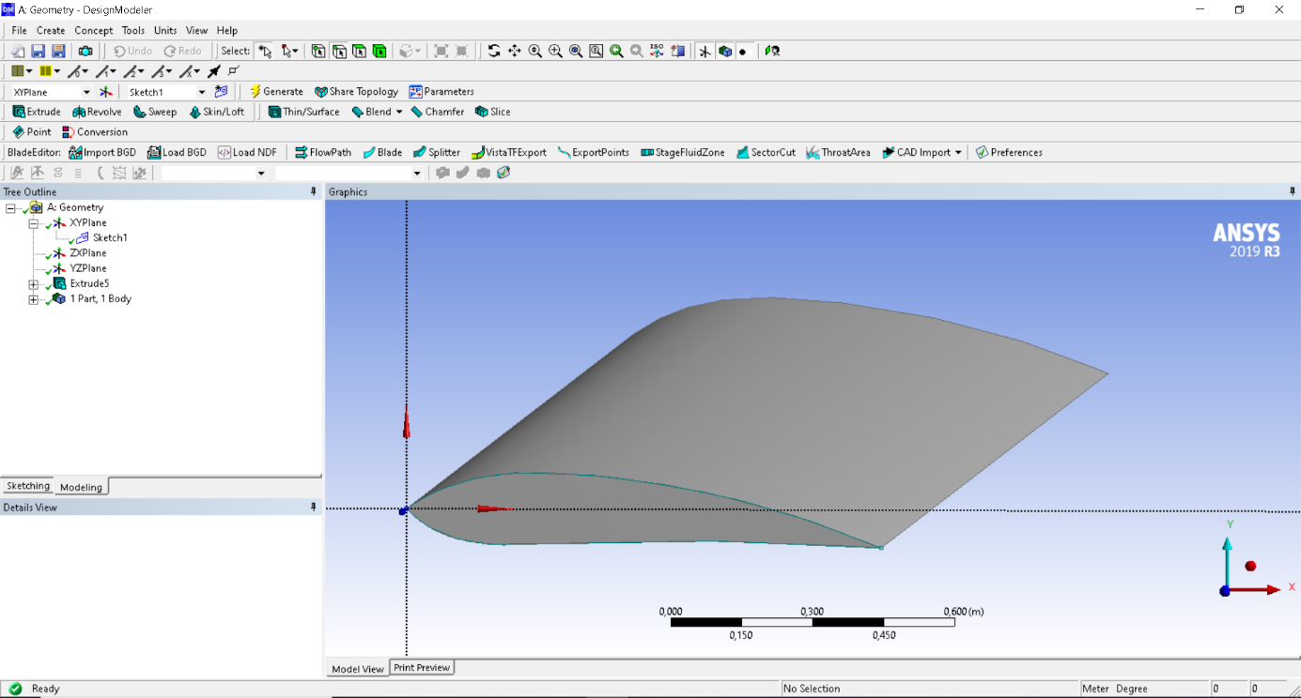Image resolution: width=1301 pixels, height=698 pixels.
Task: Select the Rotate view tool
Action: coord(494,51)
